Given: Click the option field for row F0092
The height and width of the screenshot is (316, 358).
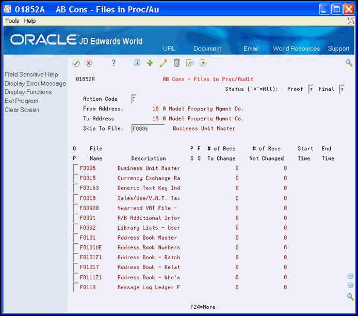Looking at the screenshot, I should (76, 228).
